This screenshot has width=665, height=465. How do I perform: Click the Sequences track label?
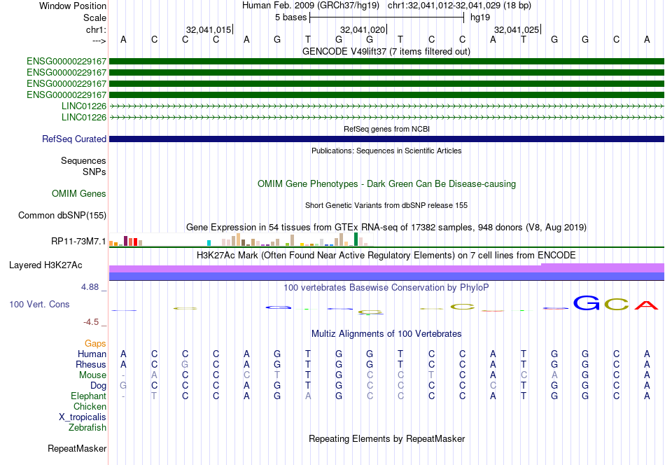pyautogui.click(x=83, y=161)
